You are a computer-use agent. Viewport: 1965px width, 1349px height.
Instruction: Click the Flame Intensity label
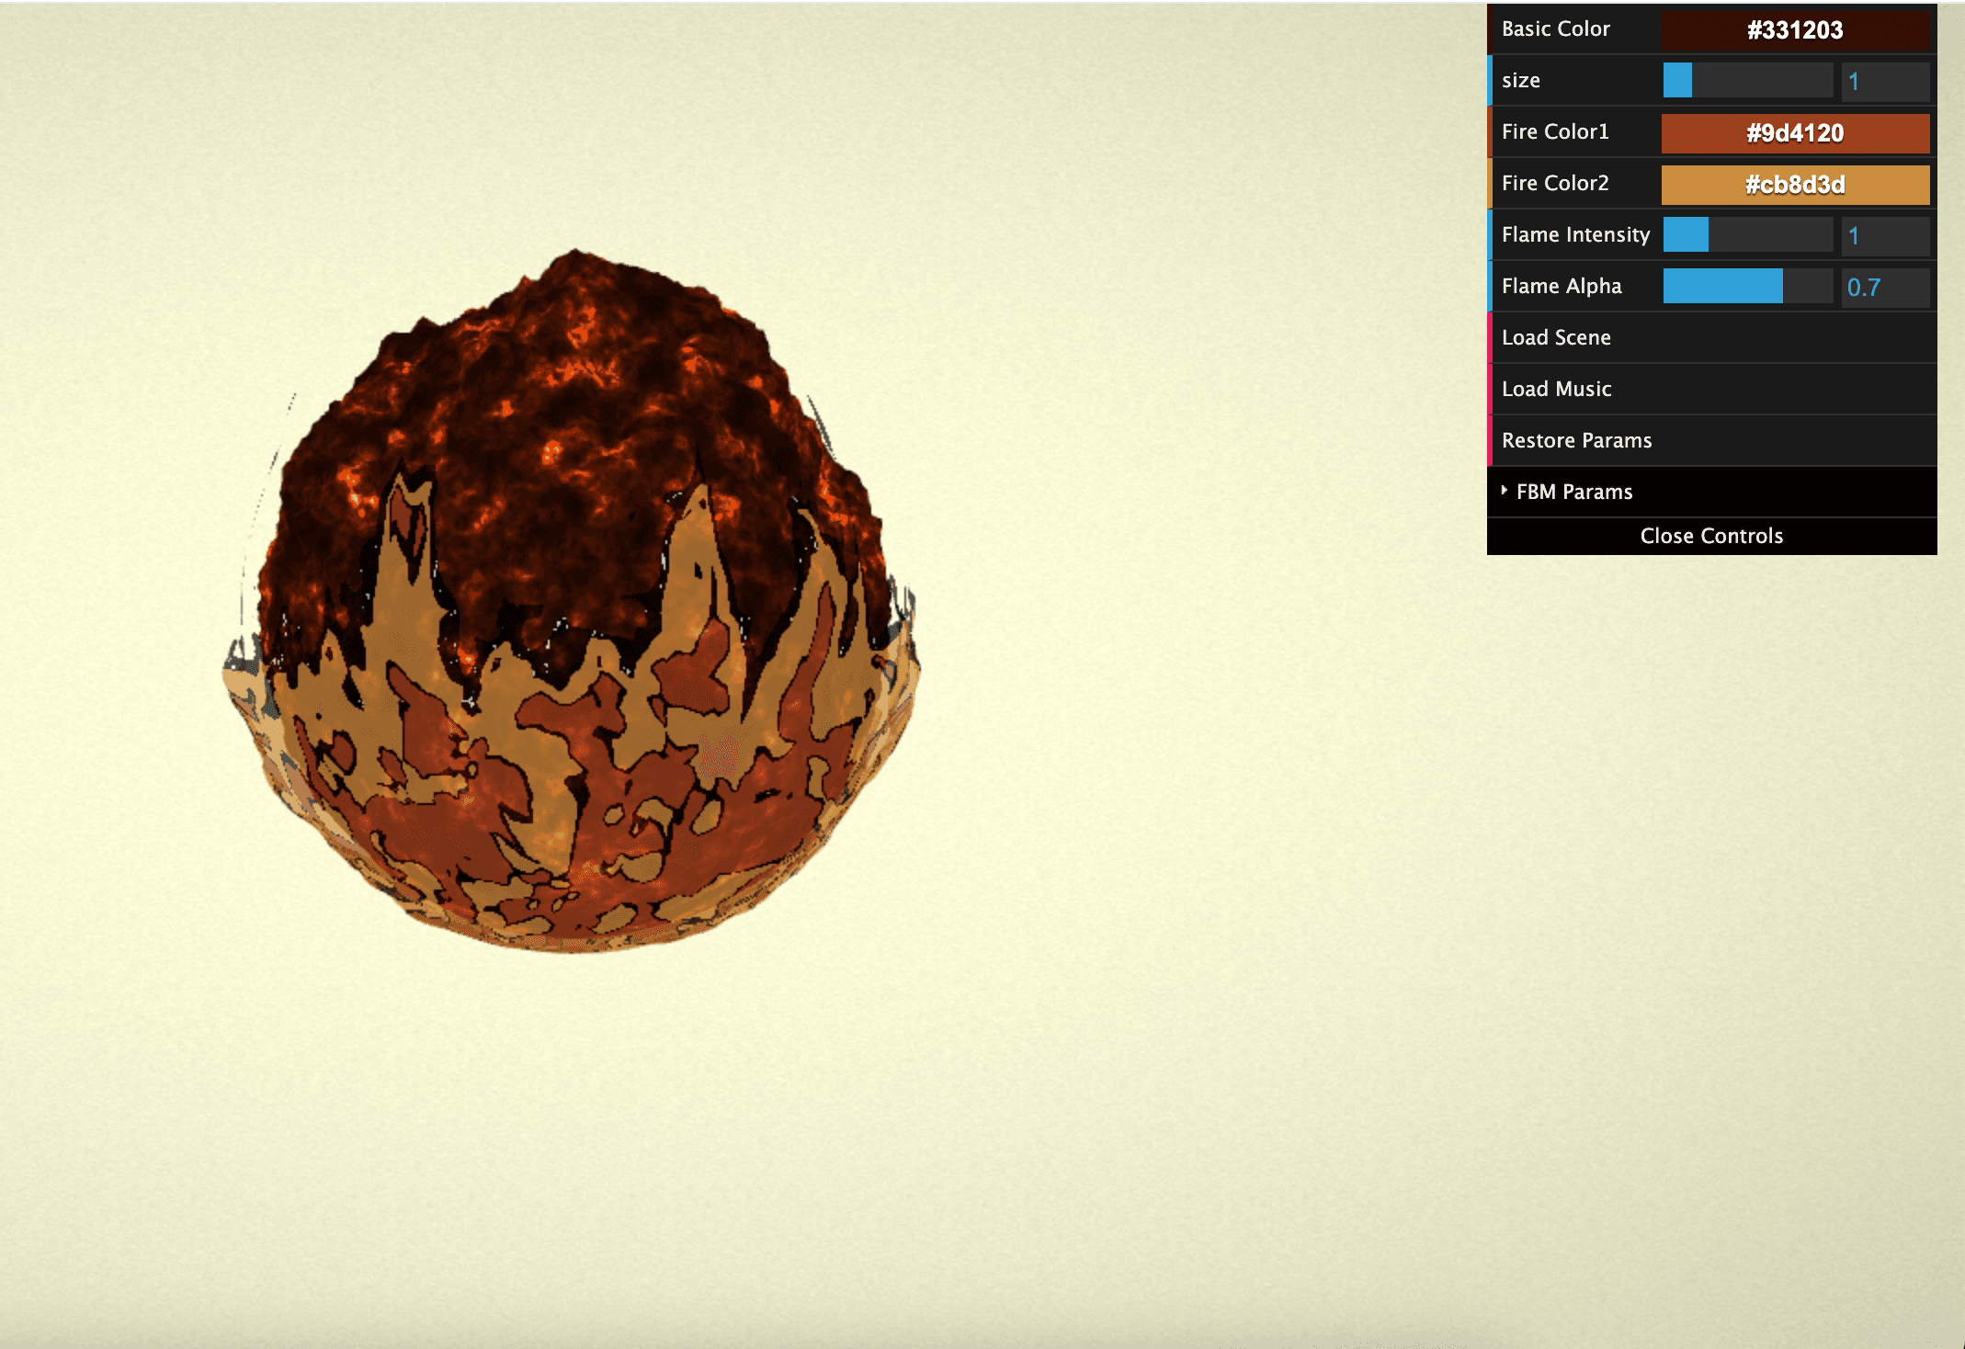click(x=1575, y=234)
